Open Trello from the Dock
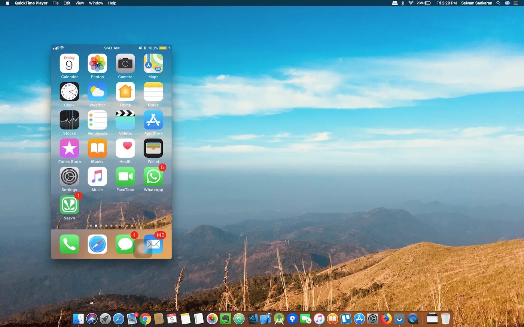Image resolution: width=524 pixels, height=327 pixels. pos(346,318)
